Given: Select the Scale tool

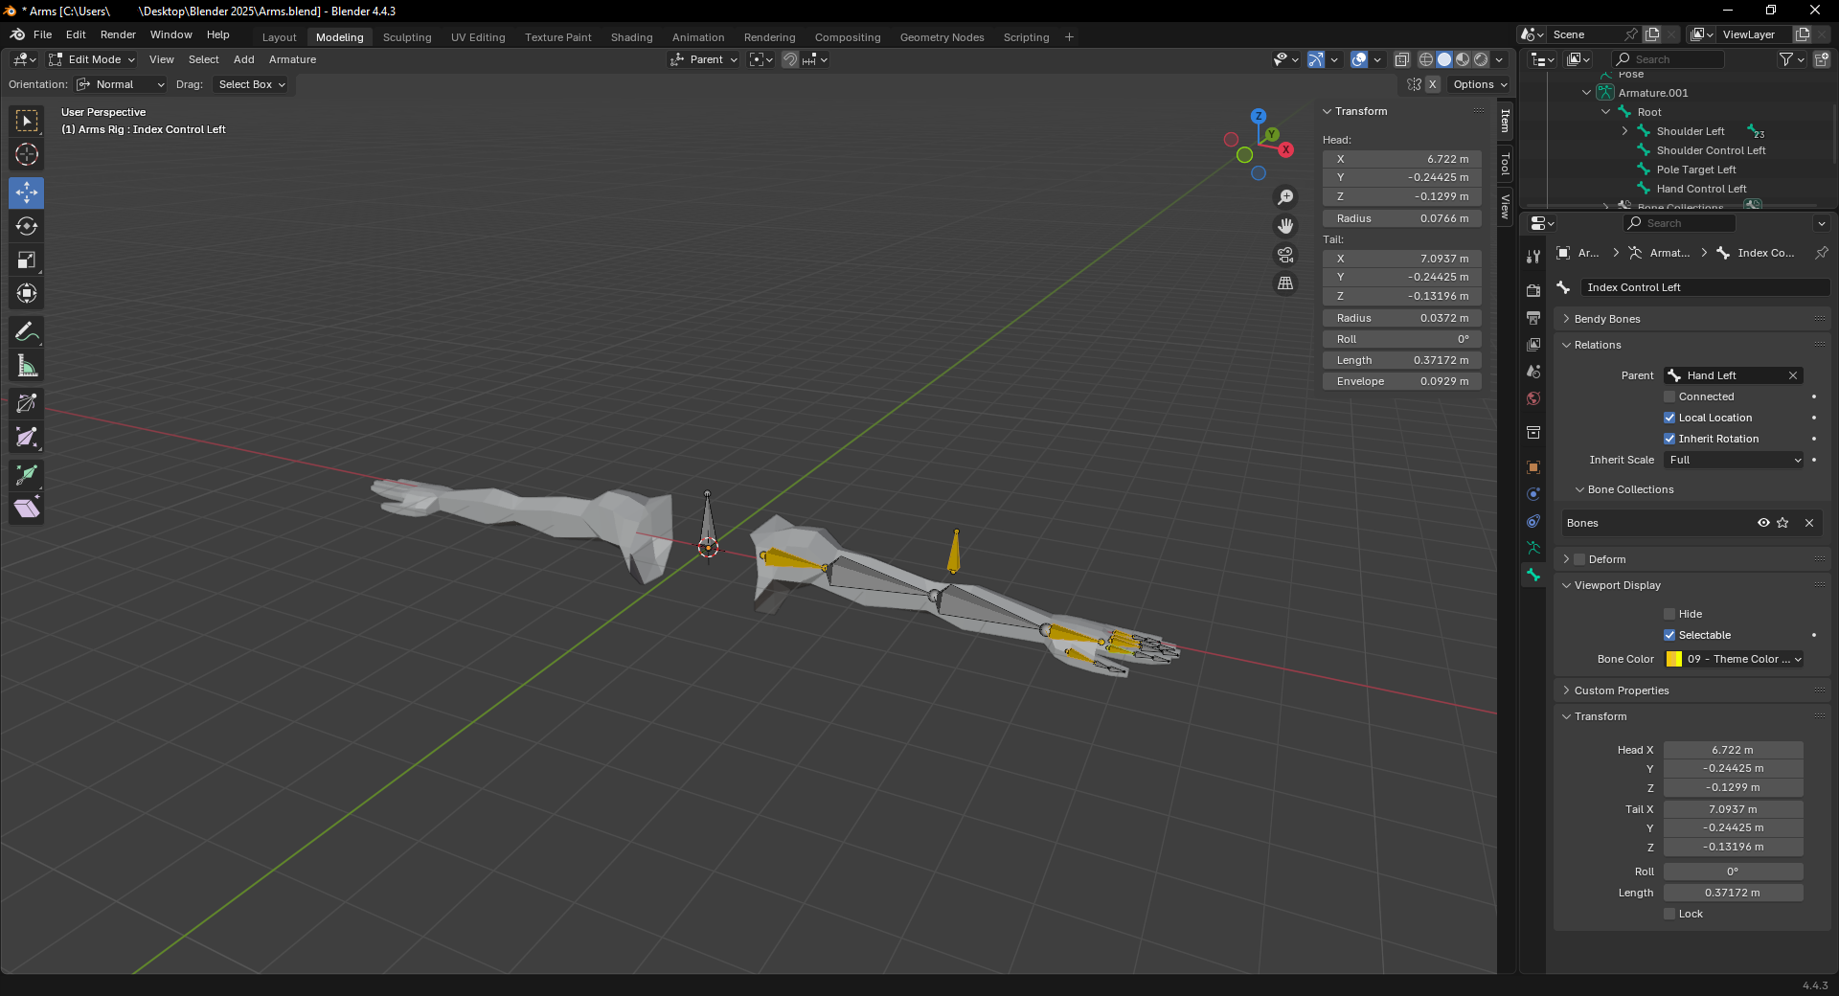Looking at the screenshot, I should 27,260.
